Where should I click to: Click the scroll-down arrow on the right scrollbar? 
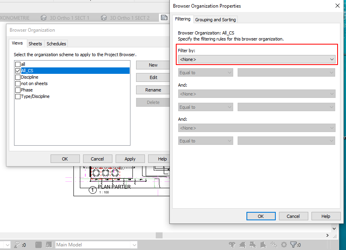(x=334, y=228)
